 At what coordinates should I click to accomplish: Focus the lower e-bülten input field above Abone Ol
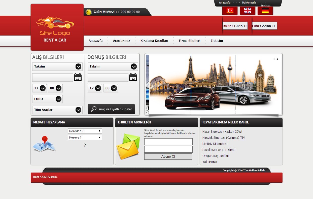(x=168, y=149)
